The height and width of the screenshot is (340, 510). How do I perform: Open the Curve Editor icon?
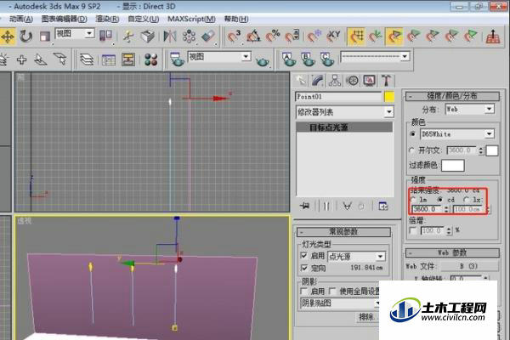tap(108, 59)
